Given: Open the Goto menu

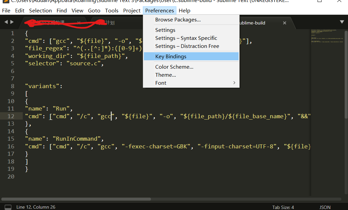Looking at the screenshot, I should (x=94, y=10).
